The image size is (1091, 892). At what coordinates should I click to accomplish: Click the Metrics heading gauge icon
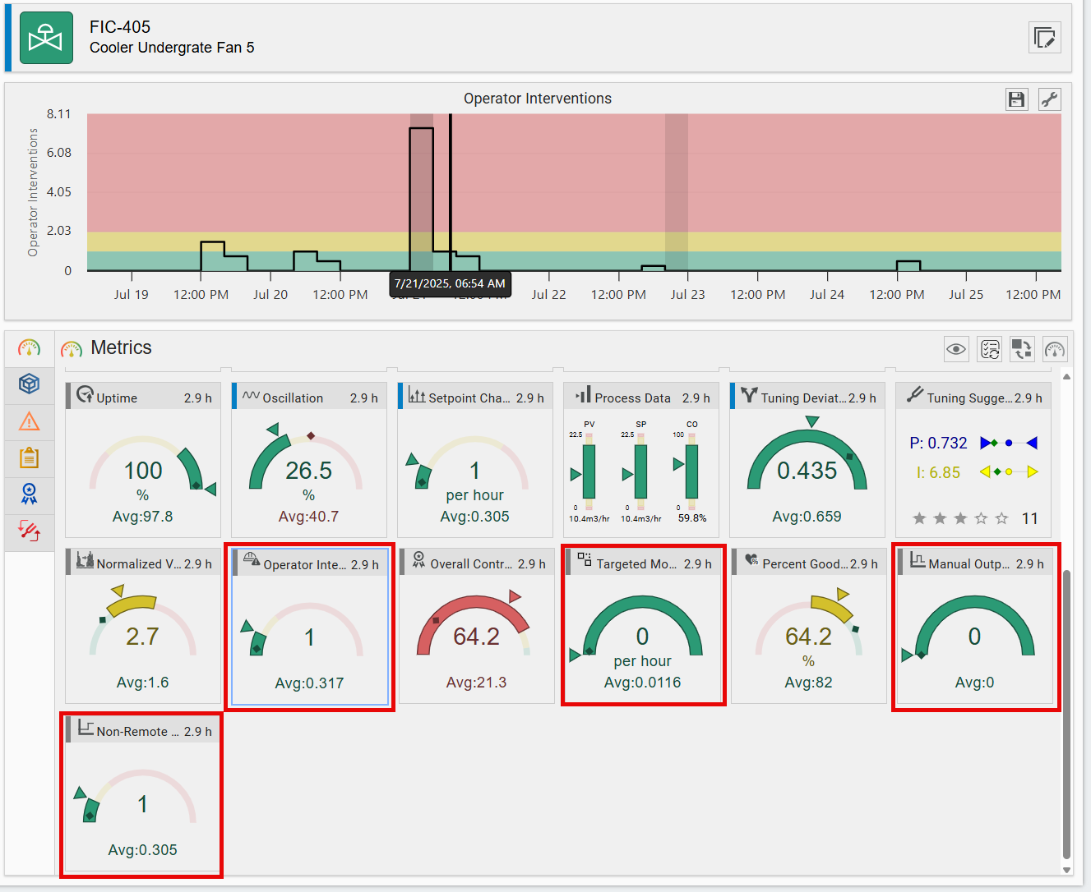click(x=72, y=349)
